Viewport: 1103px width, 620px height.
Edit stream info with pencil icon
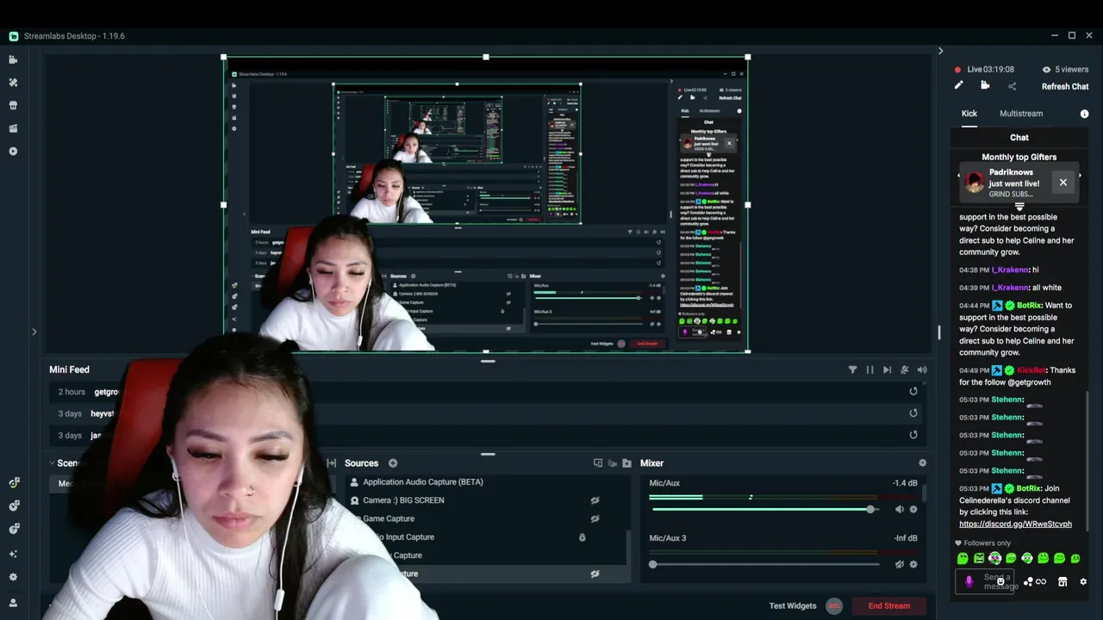point(958,85)
